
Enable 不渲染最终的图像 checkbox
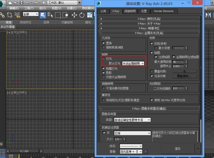[103, 88]
